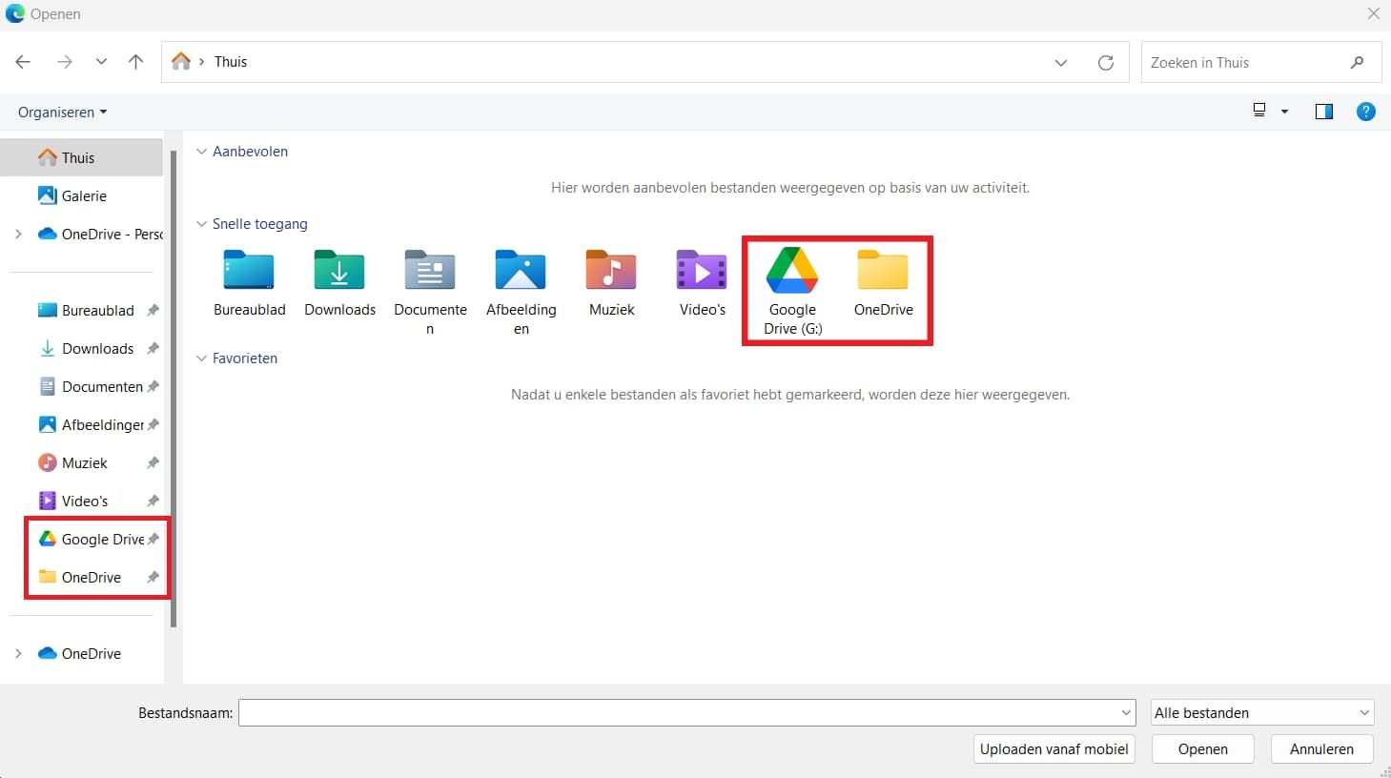Viewport: 1391px width, 778px height.
Task: Click the navigation pane scrollbar
Action: (x=174, y=388)
